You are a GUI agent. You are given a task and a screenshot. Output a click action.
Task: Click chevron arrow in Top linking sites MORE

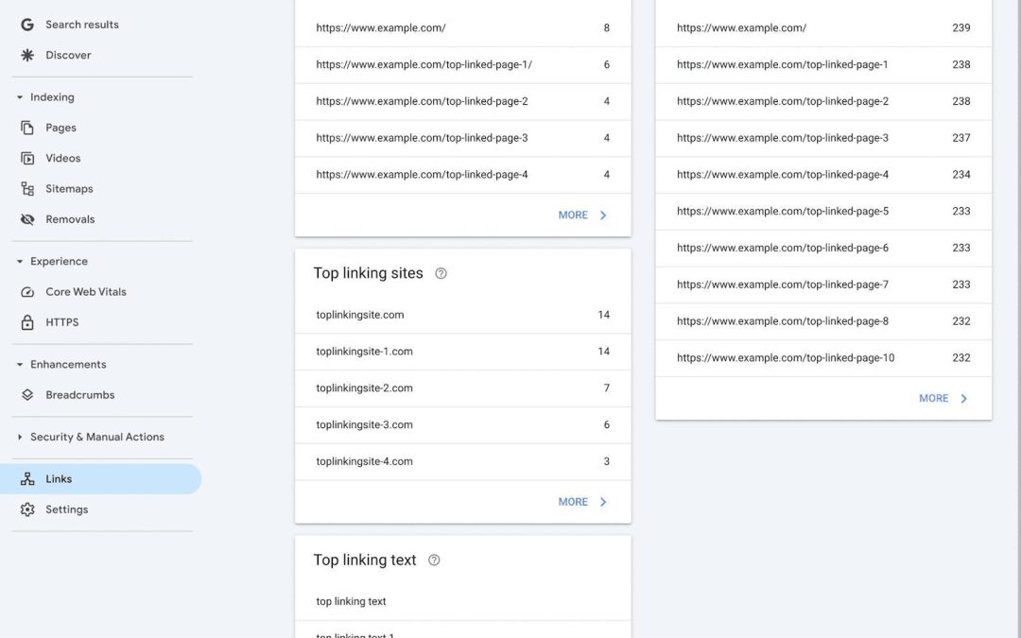point(603,502)
